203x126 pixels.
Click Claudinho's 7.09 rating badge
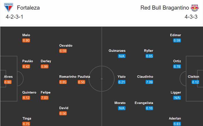pyautogui.click(x=149, y=82)
